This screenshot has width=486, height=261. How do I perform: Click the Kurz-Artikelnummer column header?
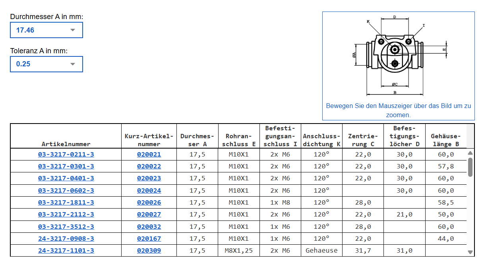pyautogui.click(x=149, y=140)
